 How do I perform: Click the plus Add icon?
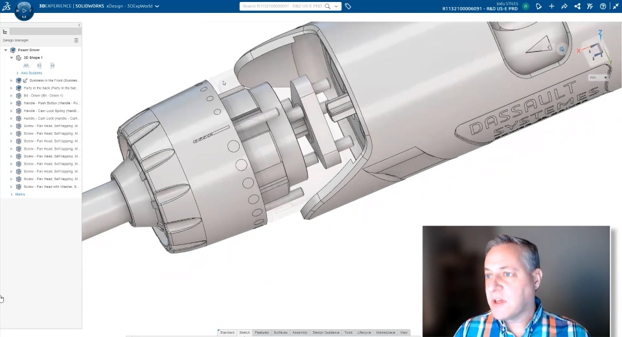[x=551, y=6]
